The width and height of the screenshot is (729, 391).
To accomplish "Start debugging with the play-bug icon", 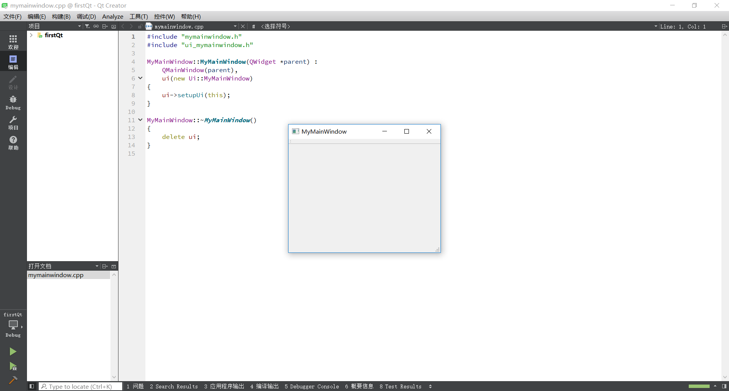I will (13, 366).
